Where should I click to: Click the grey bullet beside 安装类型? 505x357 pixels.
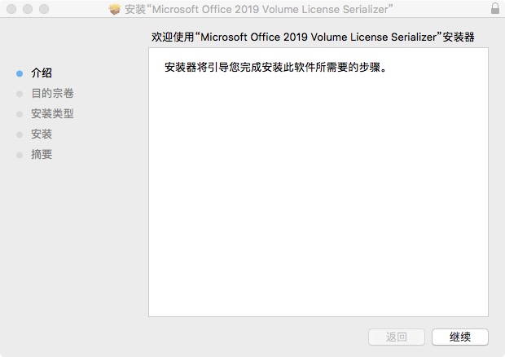point(20,114)
